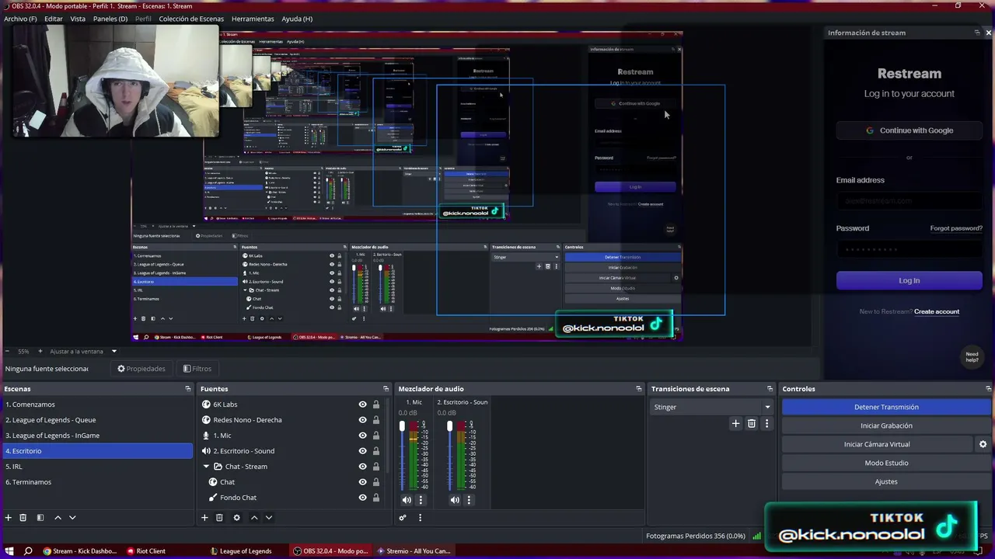Undock the Fuentes panel
The width and height of the screenshot is (995, 559).
pos(386,389)
